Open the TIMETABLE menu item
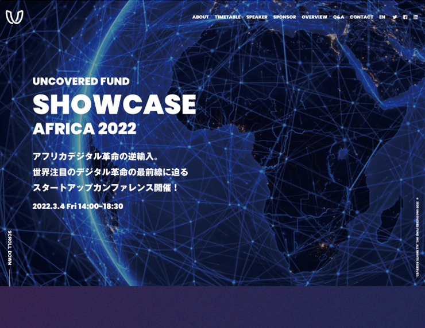 (227, 17)
